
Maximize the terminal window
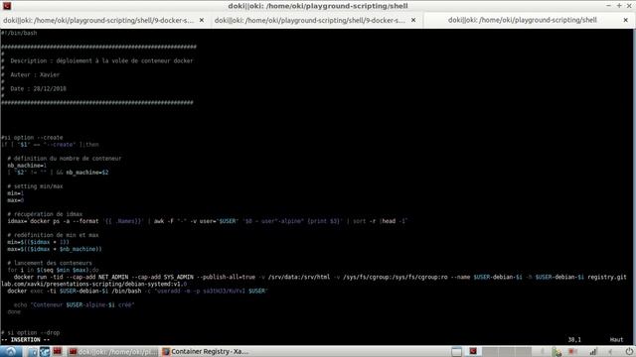[x=619, y=6]
